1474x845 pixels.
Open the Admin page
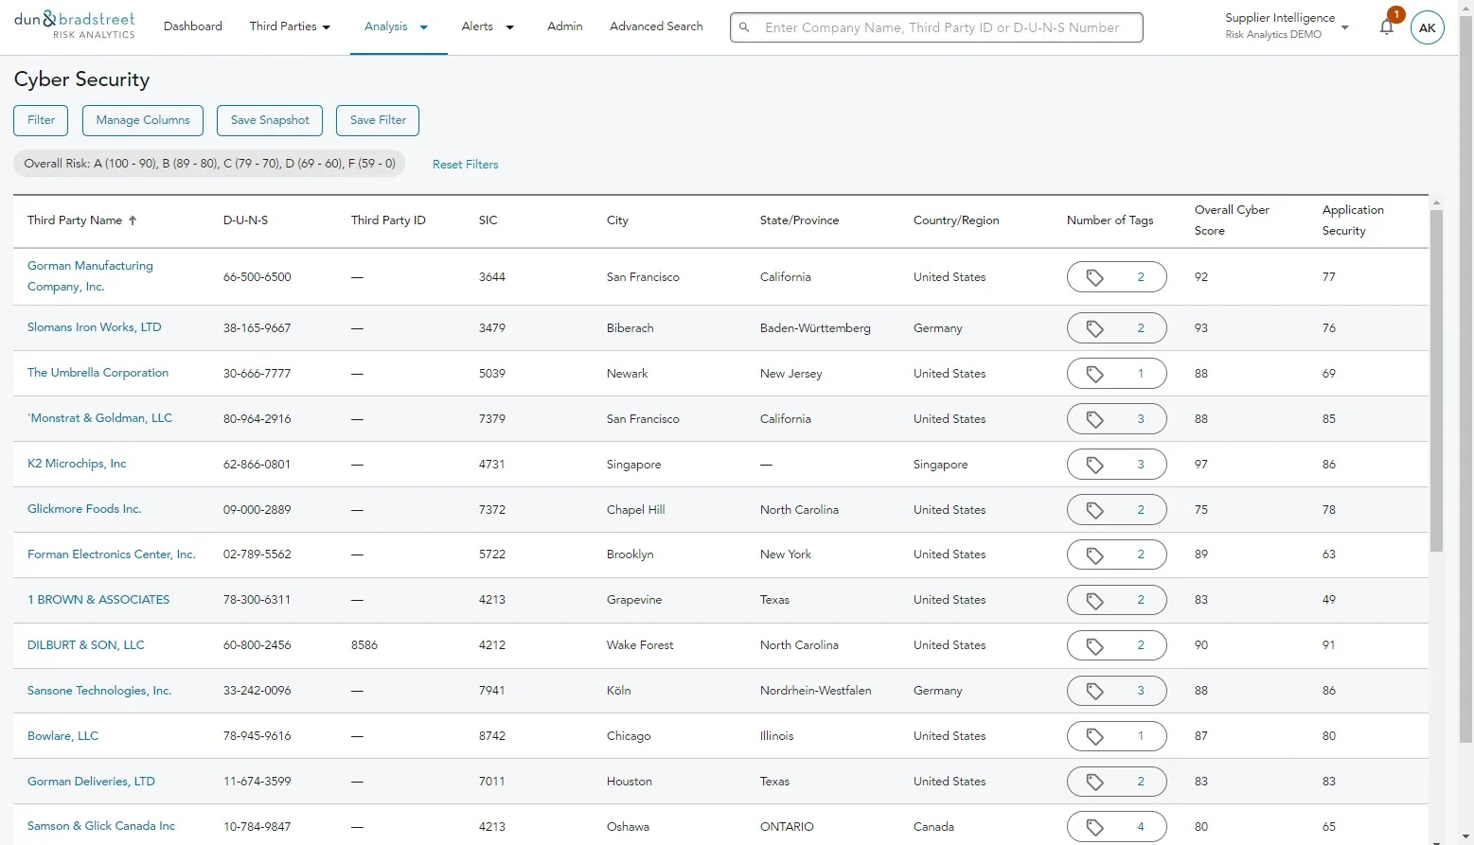[x=564, y=26]
